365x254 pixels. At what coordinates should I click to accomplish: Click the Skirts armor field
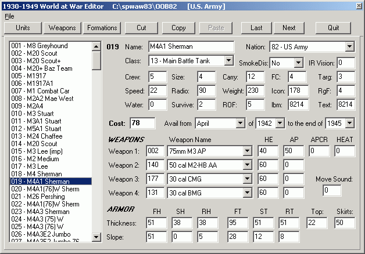[x=345, y=223]
